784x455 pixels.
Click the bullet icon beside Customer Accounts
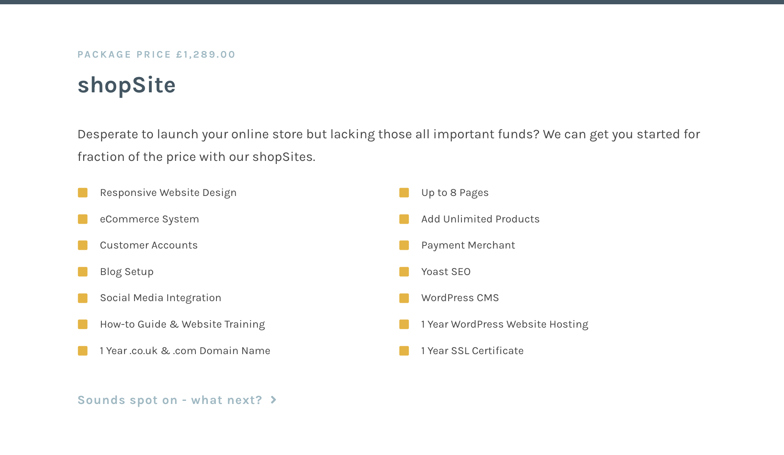point(83,245)
